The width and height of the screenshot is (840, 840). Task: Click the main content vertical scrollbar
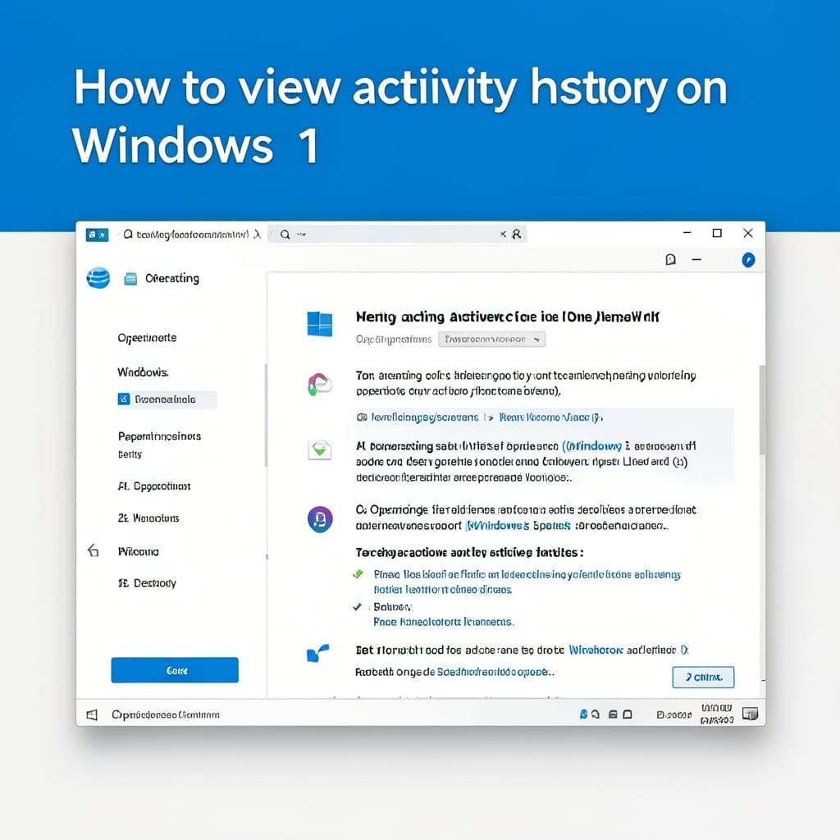(x=762, y=410)
